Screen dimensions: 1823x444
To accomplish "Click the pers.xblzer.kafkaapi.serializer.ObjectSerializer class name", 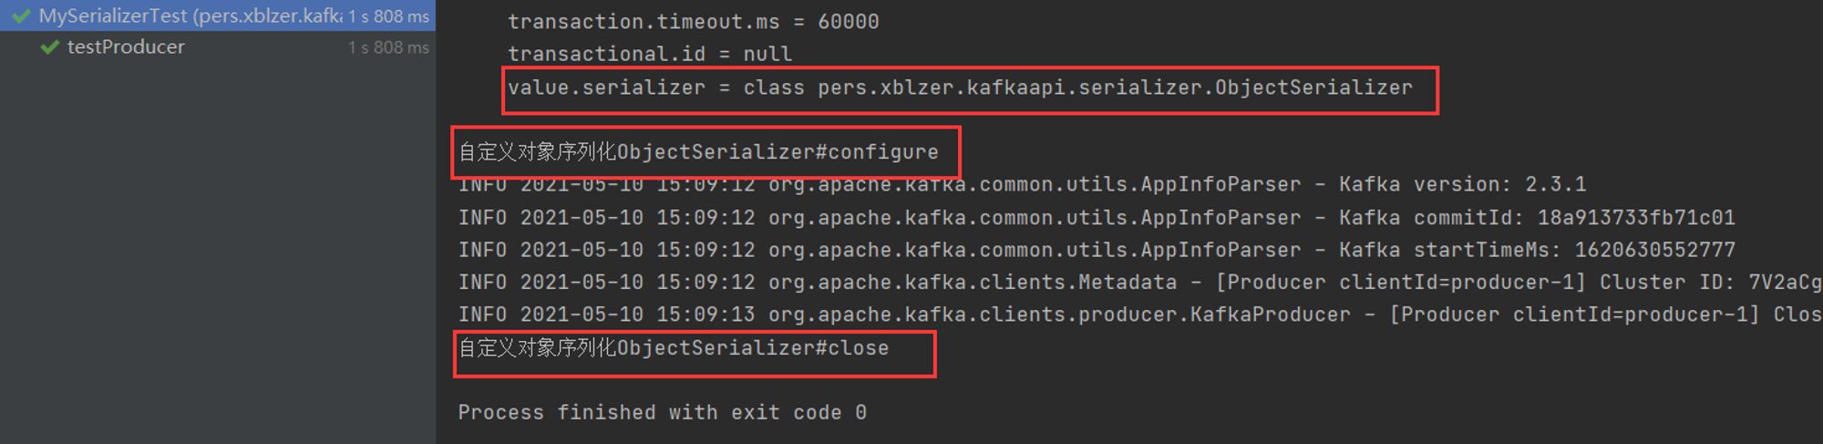I will pos(1115,88).
